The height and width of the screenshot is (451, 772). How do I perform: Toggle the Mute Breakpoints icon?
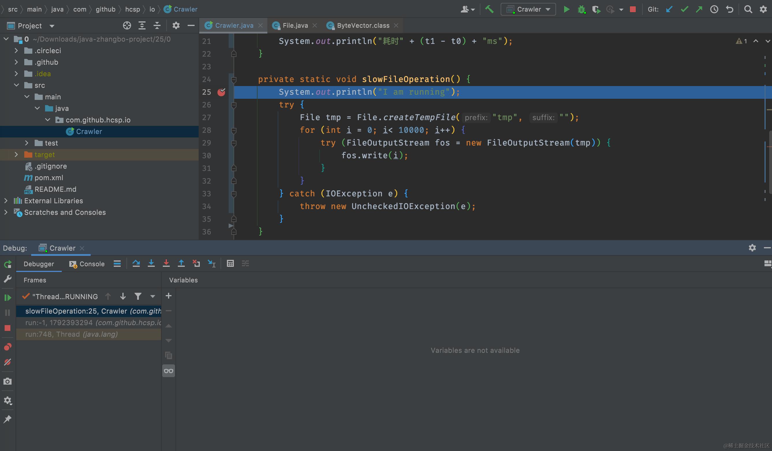[x=8, y=362]
